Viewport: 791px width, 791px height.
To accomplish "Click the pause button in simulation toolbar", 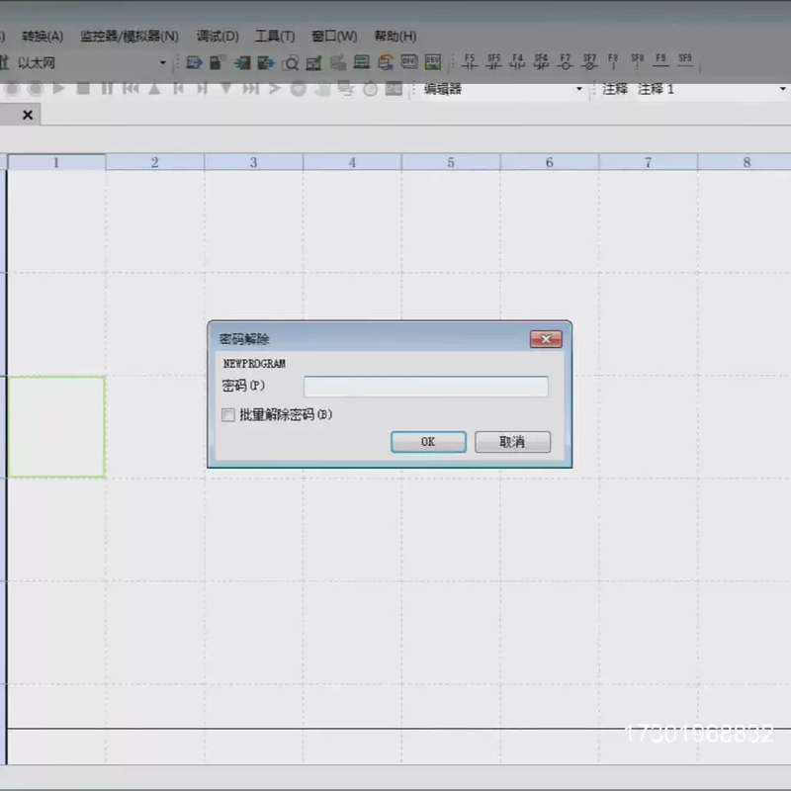I will click(107, 89).
